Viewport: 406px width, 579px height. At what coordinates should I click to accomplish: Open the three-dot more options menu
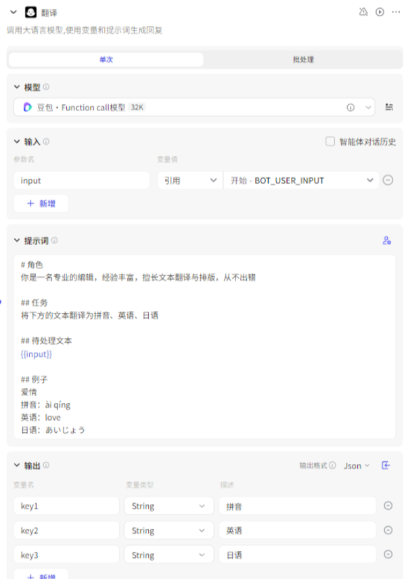pyautogui.click(x=396, y=12)
